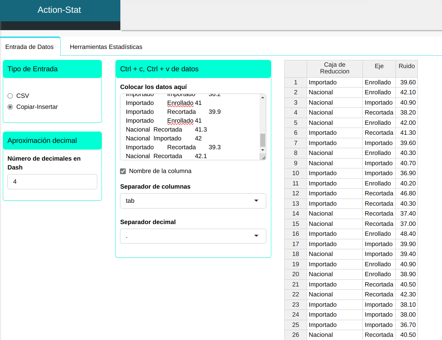The image size is (442, 340).
Task: Click the Ruido column header
Action: pyautogui.click(x=406, y=66)
